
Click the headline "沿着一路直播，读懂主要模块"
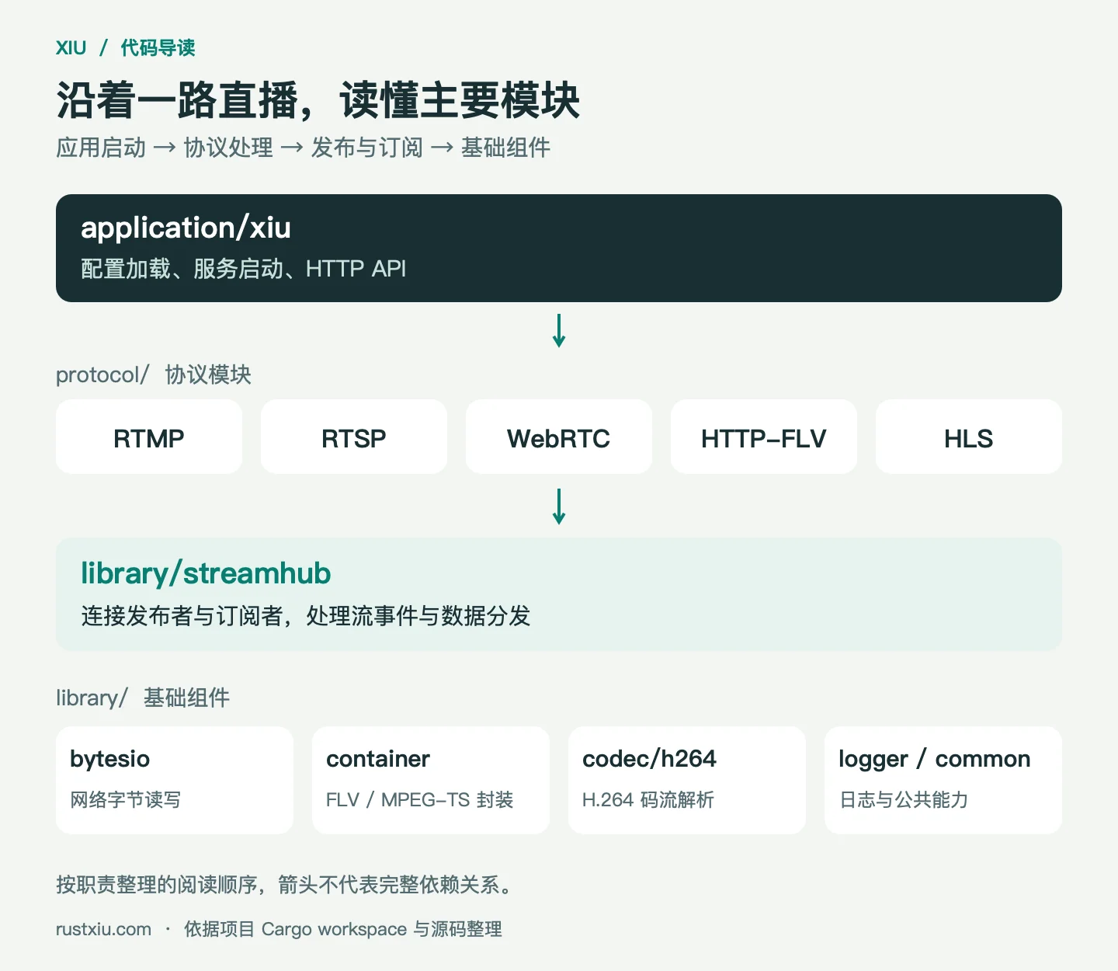pos(318,100)
